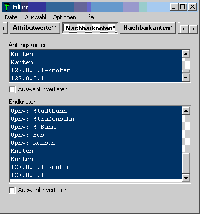Enable Auswahl invertieren under Anfangsknoten
Viewport: 200px width, 214px height.
click(12, 89)
